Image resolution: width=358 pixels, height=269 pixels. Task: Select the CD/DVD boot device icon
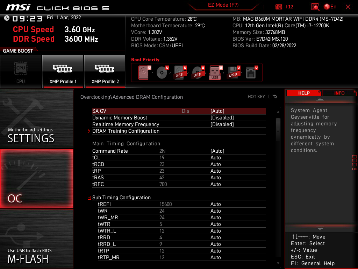[x=162, y=73]
